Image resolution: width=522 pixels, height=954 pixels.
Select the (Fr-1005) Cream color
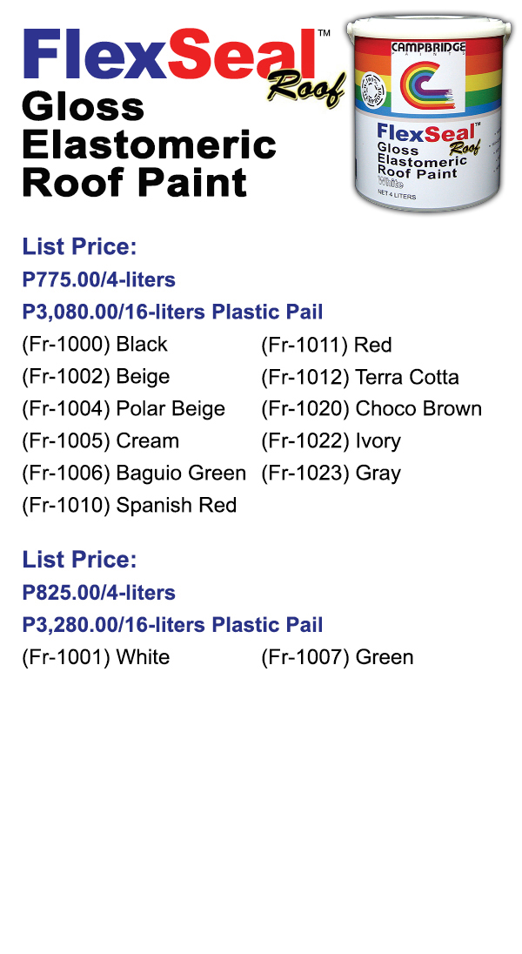[100, 441]
